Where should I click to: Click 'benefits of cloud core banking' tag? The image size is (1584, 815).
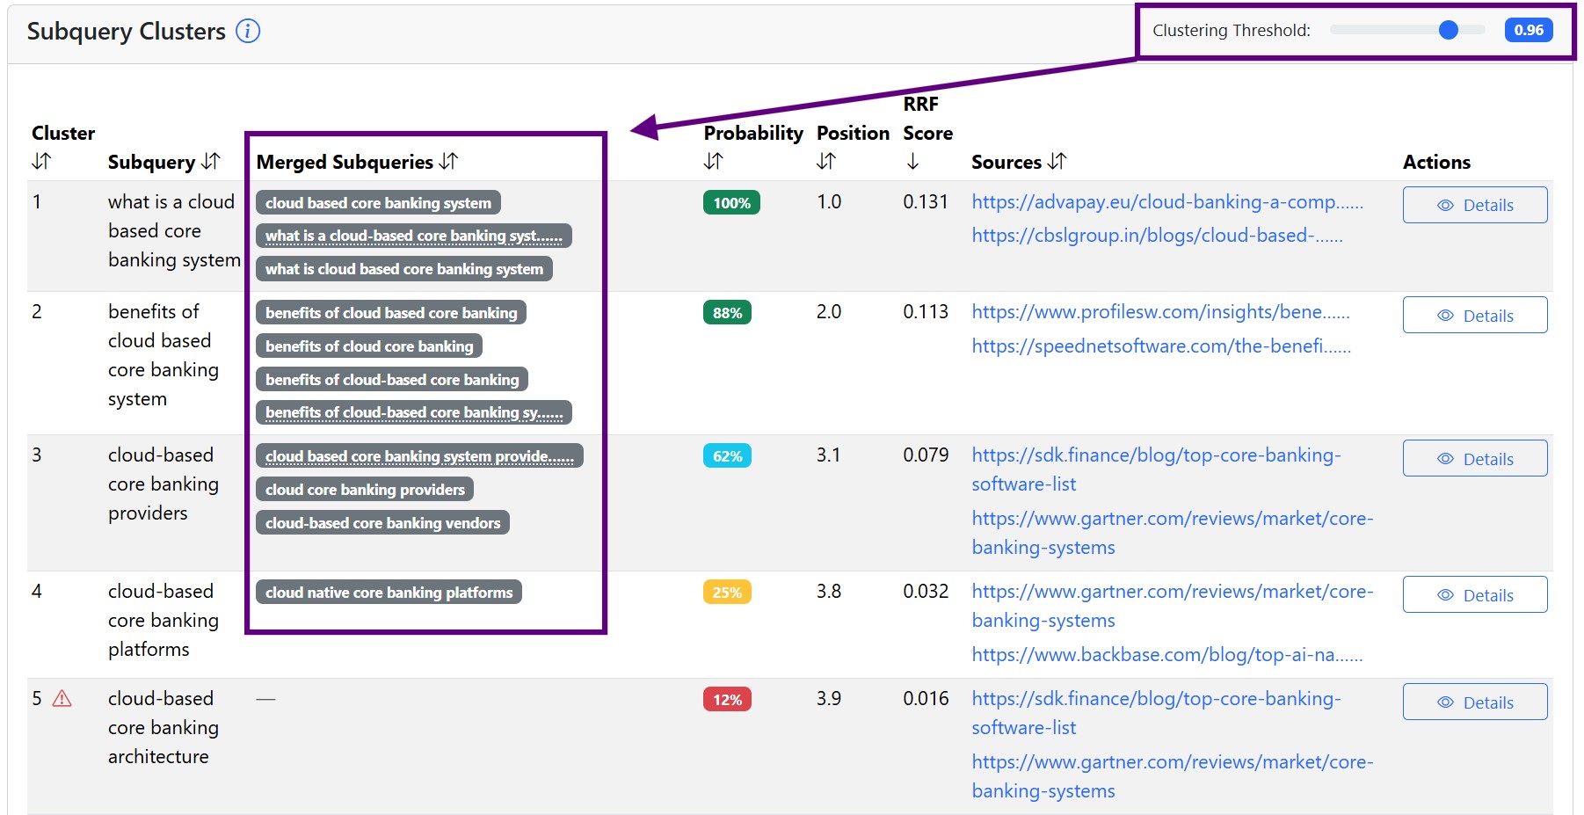(x=369, y=346)
